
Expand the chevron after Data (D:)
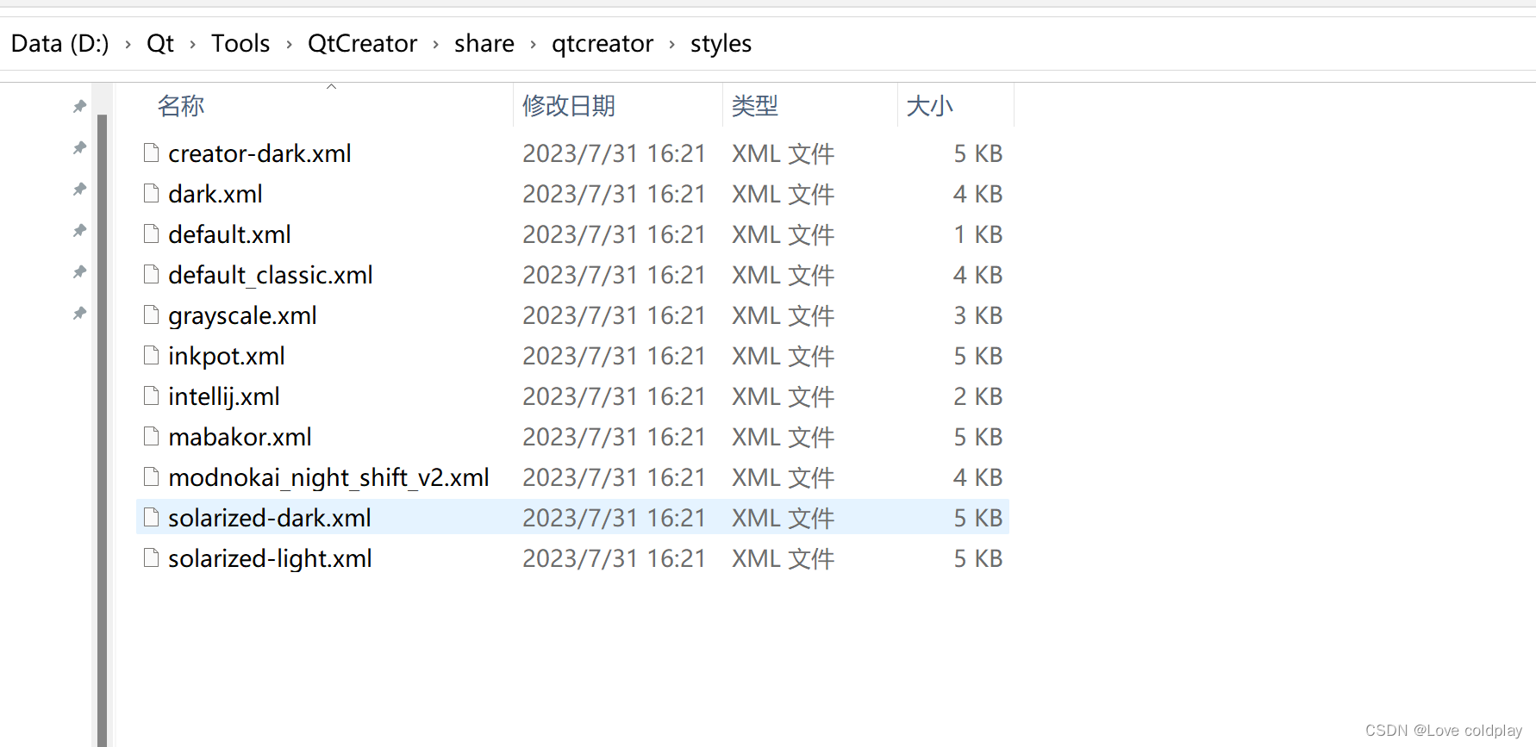point(128,44)
